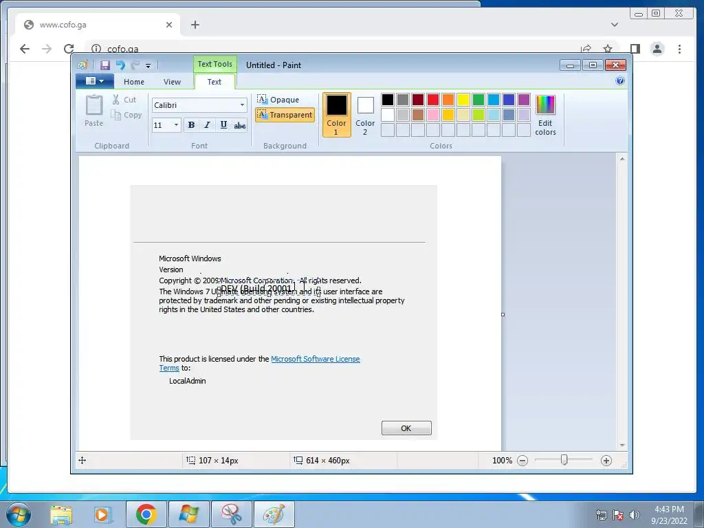
Task: Toggle Bold text formatting
Action: click(x=191, y=125)
